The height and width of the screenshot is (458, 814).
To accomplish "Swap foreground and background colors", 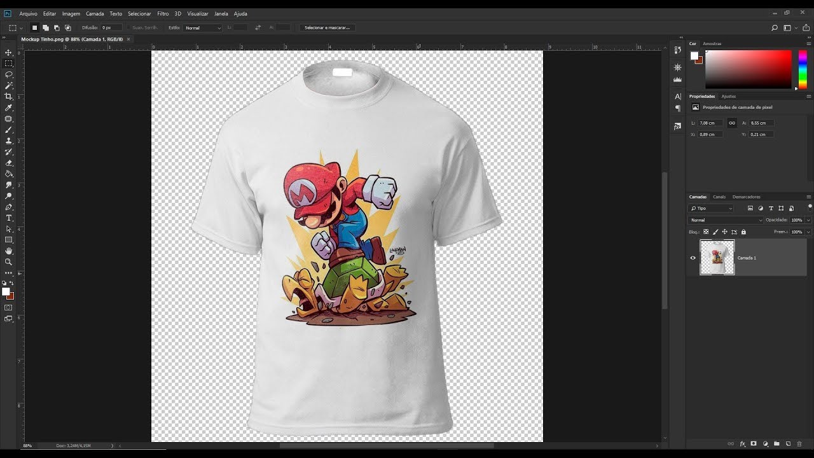I will [11, 283].
